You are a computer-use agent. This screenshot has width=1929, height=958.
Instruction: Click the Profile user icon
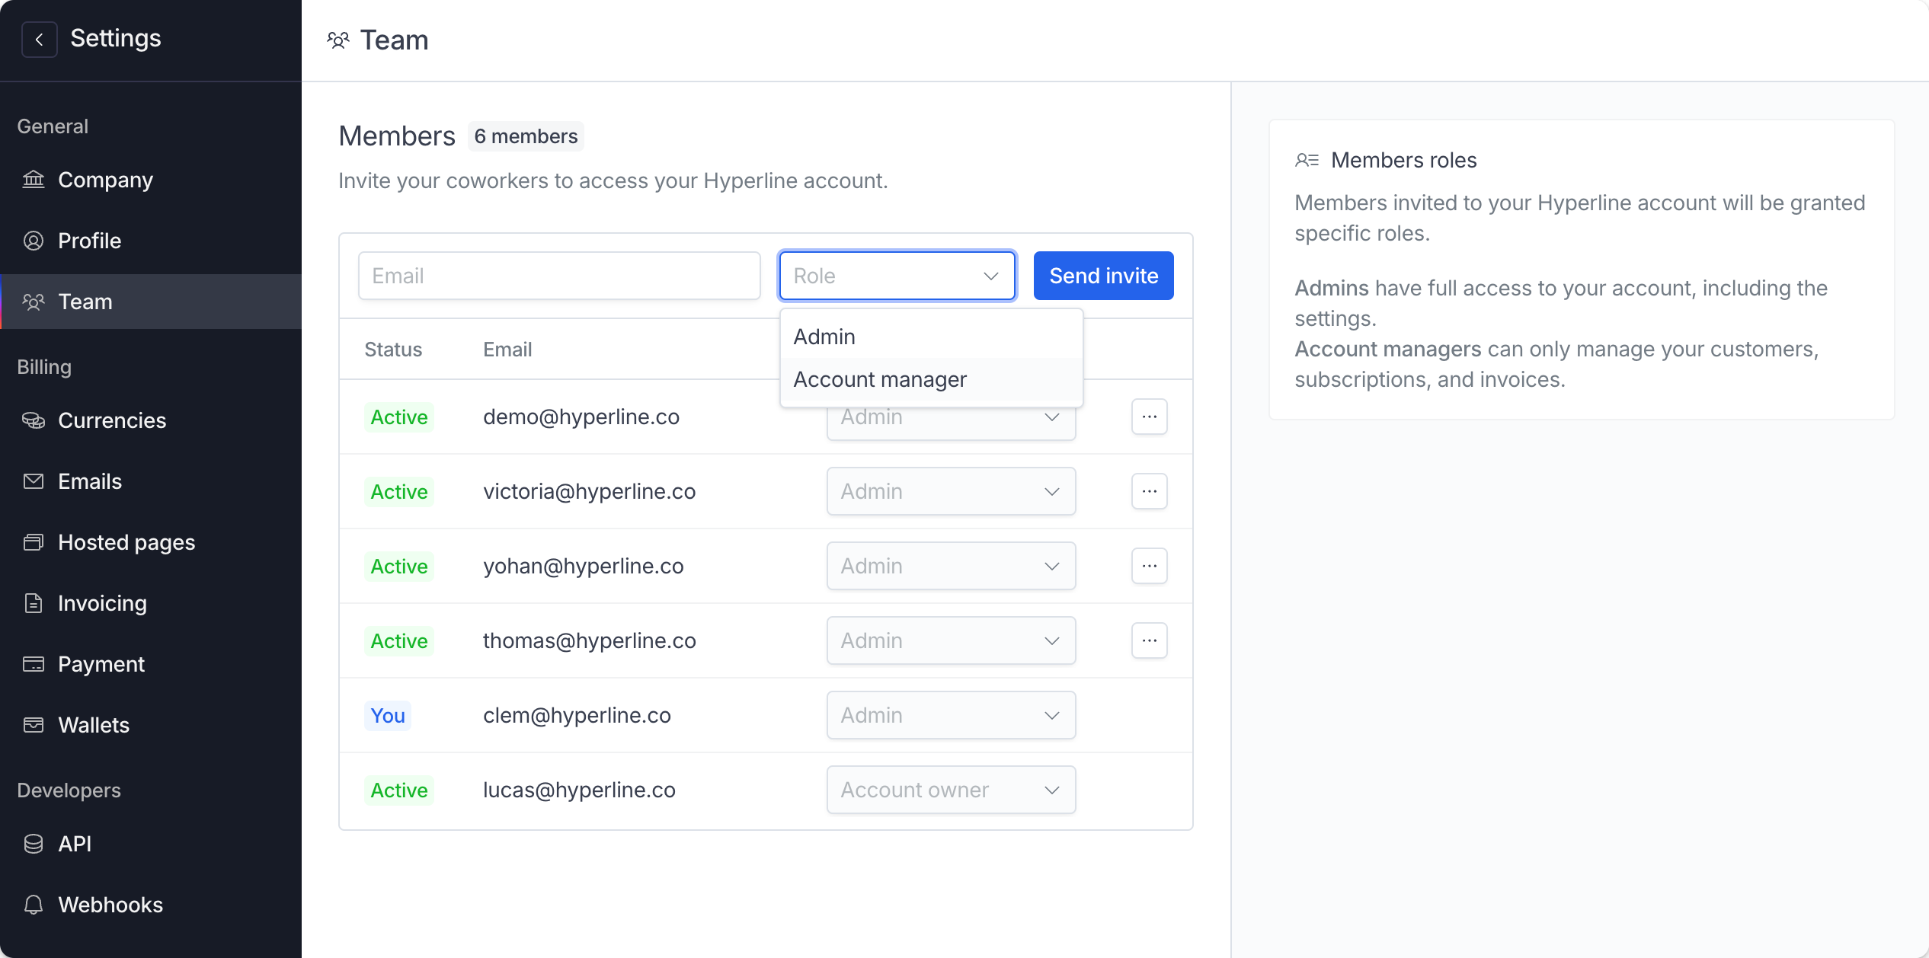[34, 241]
